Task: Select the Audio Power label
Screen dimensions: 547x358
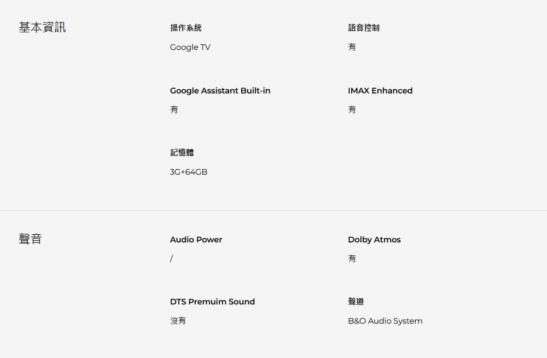Action: tap(196, 240)
